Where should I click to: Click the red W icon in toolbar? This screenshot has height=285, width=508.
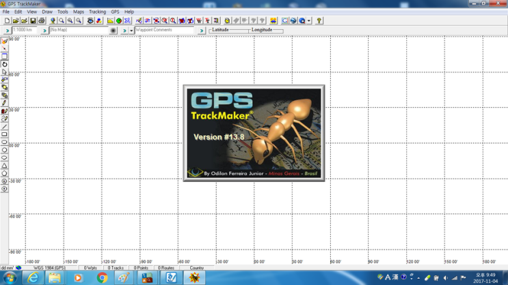pyautogui.click(x=199, y=20)
